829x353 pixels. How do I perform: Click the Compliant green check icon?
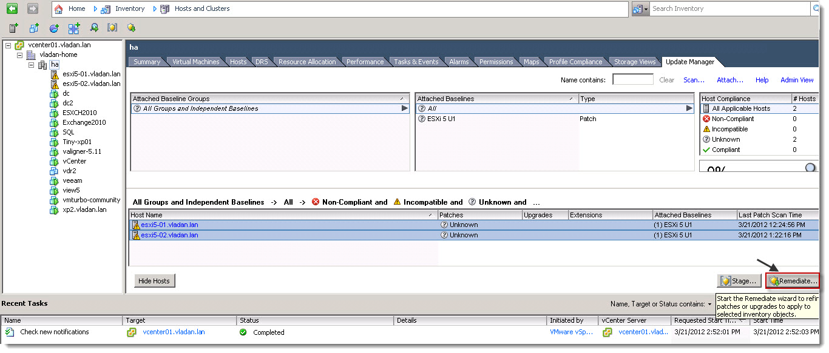pyautogui.click(x=706, y=150)
